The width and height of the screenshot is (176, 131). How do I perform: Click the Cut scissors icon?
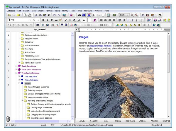tap(36, 15)
